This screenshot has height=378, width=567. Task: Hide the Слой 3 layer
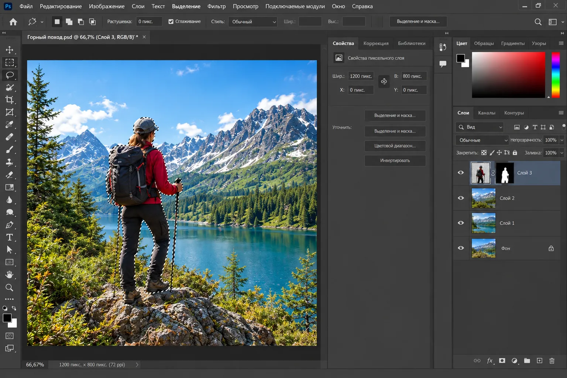[x=461, y=172]
